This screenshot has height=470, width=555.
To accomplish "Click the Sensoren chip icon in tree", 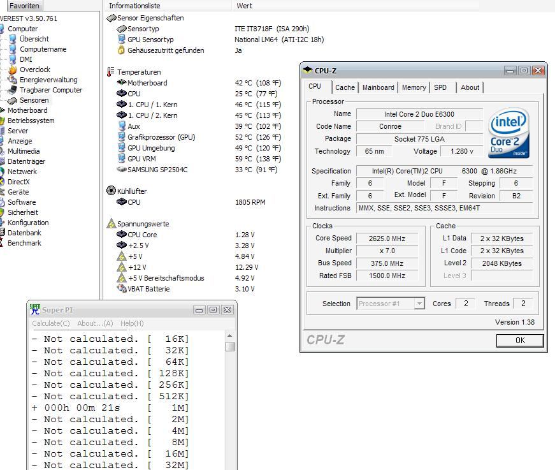I will [12, 100].
